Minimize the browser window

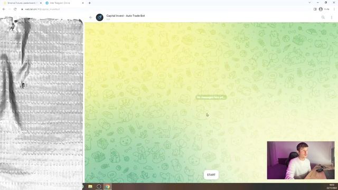pyautogui.click(x=318, y=3)
